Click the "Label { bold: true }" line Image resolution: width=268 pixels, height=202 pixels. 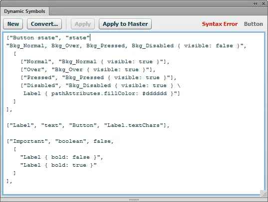58,165
